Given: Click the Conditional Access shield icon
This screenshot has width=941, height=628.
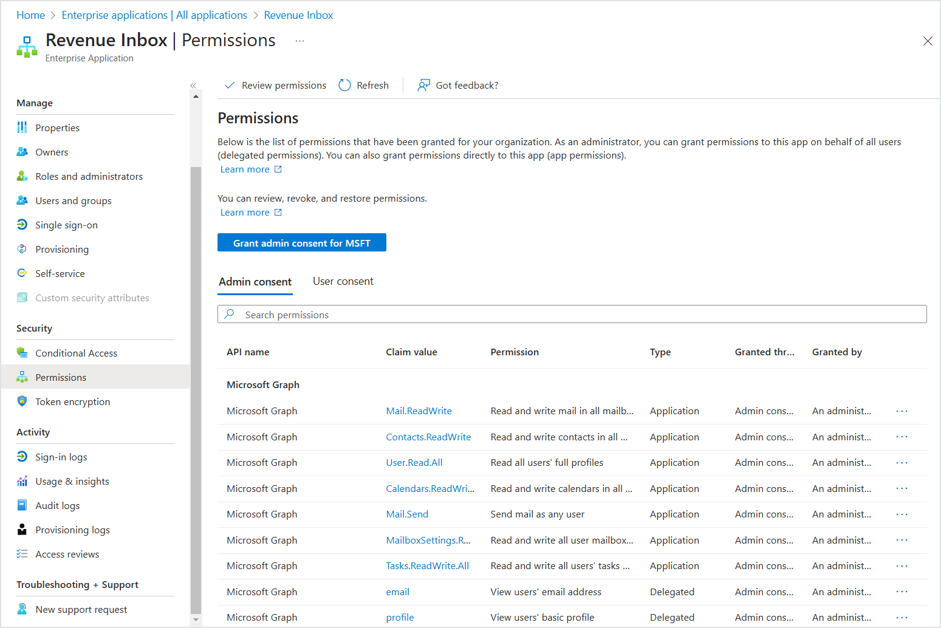Looking at the screenshot, I should [x=22, y=353].
